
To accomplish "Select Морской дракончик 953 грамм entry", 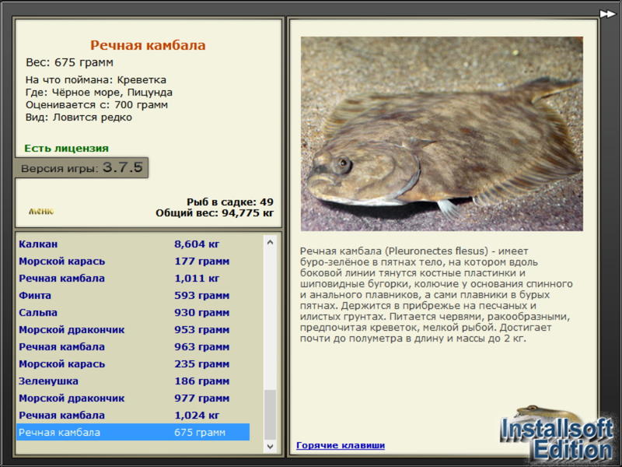I will 133,329.
